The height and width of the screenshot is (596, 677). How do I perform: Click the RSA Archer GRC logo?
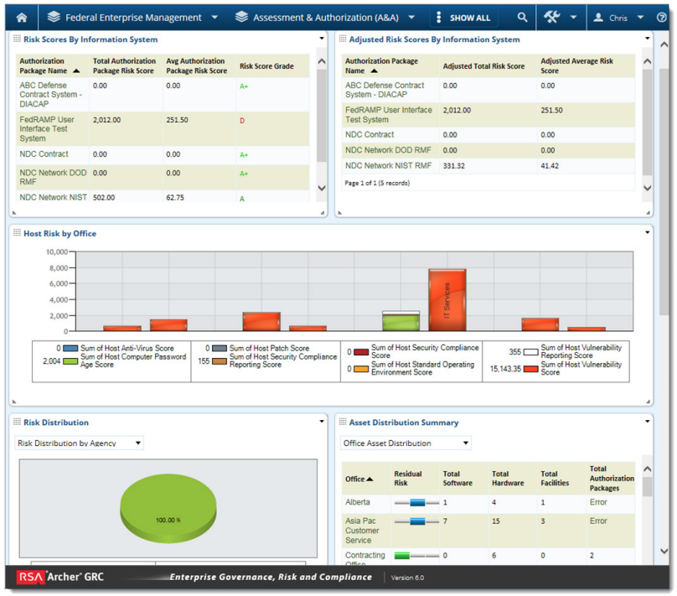coord(60,577)
